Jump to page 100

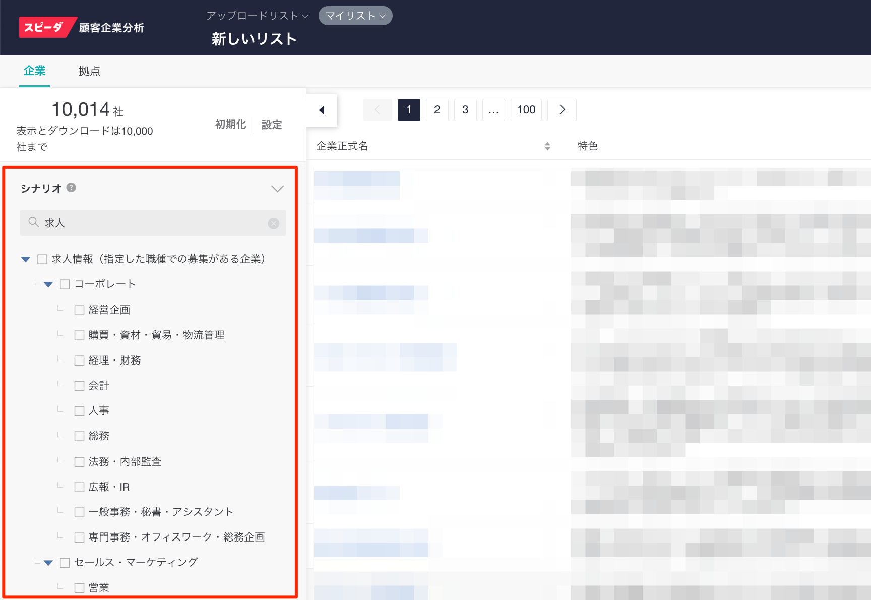tap(526, 110)
